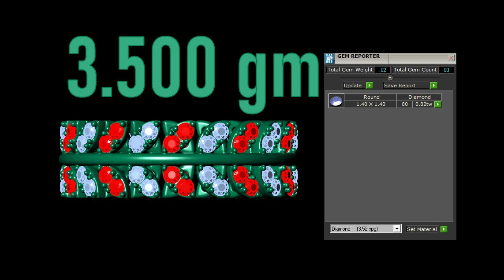Click the Update button label
Image resolution: width=504 pixels, height=280 pixels.
tap(353, 85)
